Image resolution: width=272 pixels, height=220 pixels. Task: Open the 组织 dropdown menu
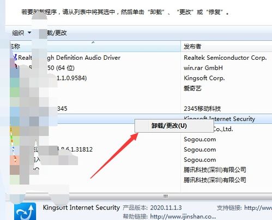[21, 33]
